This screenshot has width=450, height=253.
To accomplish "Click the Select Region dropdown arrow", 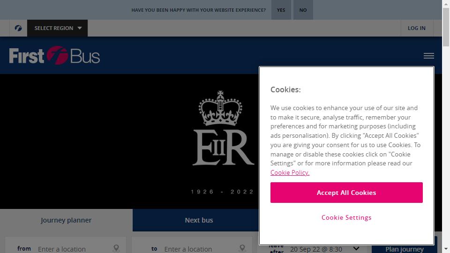I will pos(80,28).
